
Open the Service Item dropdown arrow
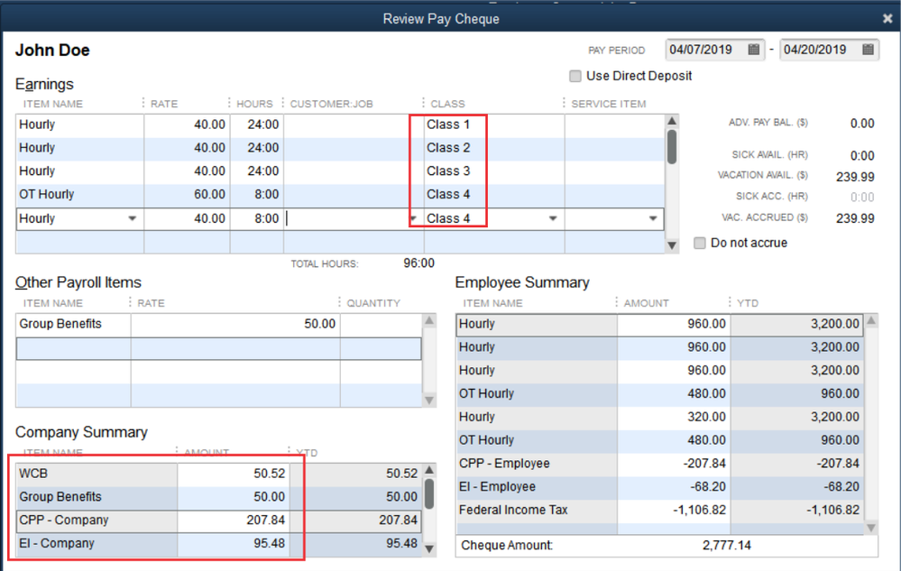[653, 219]
